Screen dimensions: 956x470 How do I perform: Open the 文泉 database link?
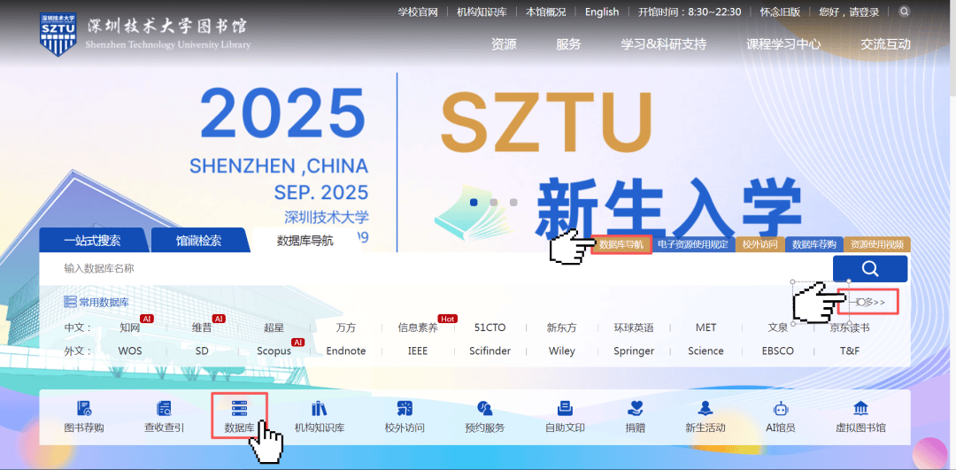click(777, 328)
